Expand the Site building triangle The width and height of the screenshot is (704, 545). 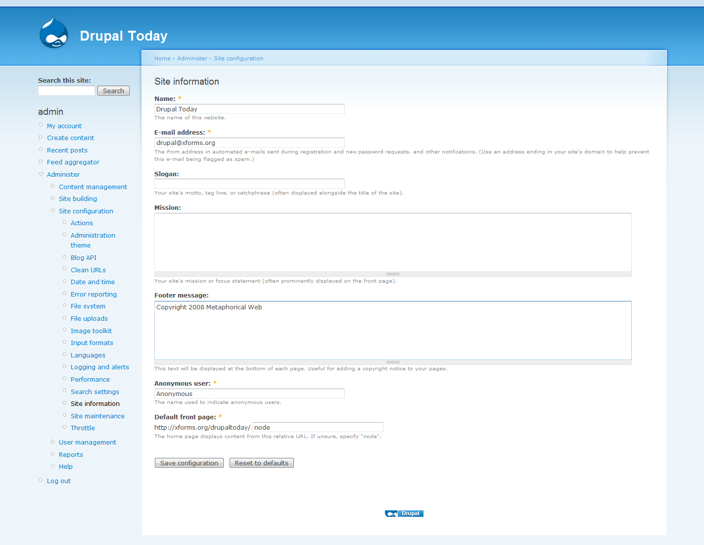[x=53, y=198]
